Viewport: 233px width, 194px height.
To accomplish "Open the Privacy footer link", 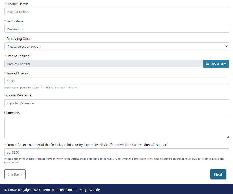I will [82, 190].
